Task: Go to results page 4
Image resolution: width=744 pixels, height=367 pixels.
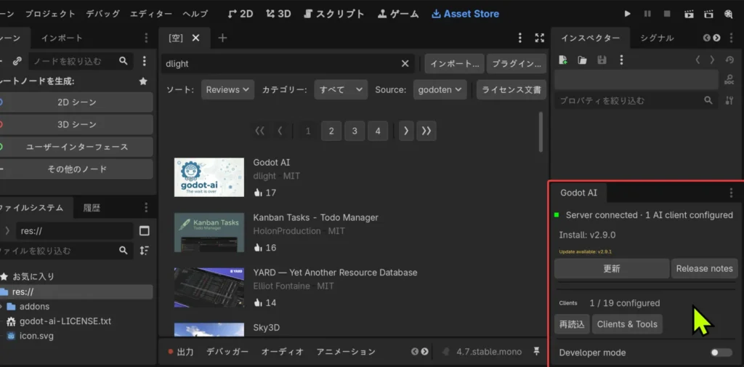Action: tap(378, 131)
